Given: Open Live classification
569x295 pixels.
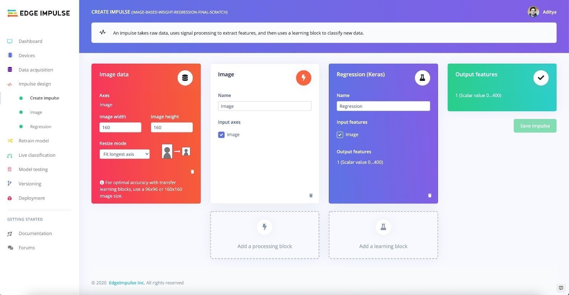Looking at the screenshot, I should pos(37,155).
